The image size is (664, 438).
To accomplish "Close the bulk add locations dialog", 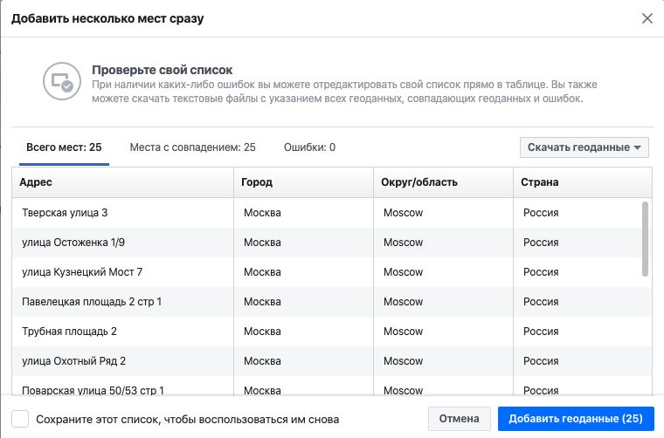I will tap(647, 18).
